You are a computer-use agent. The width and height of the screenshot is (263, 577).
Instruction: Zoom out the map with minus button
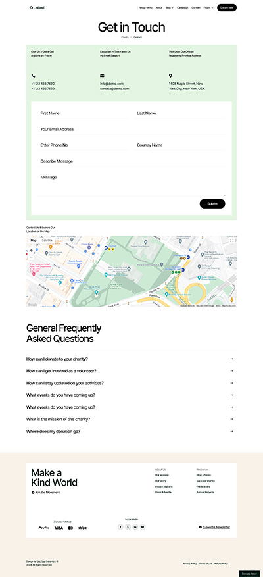click(x=31, y=257)
